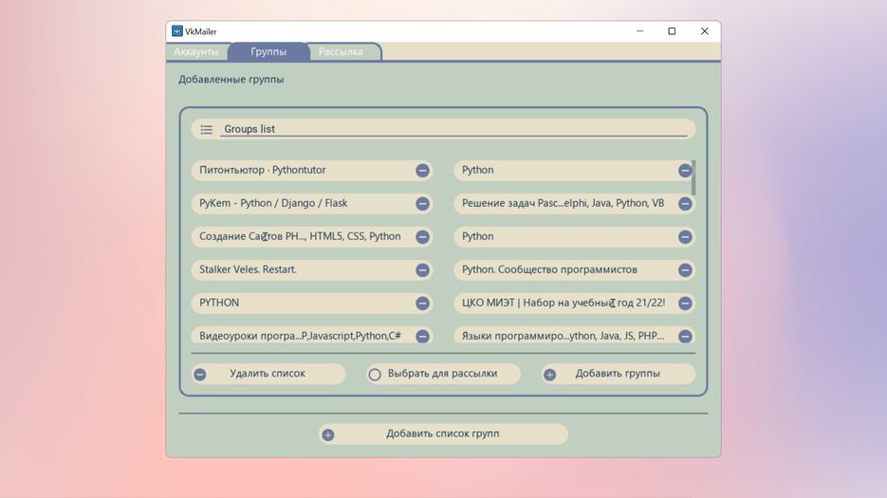Remove Создание Сайтов PH..., HTML5, CSS, Python group
Image resolution: width=887 pixels, height=498 pixels.
click(x=422, y=236)
